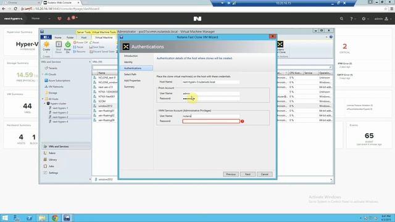Open admin user menu in Prism

[x=382, y=18]
